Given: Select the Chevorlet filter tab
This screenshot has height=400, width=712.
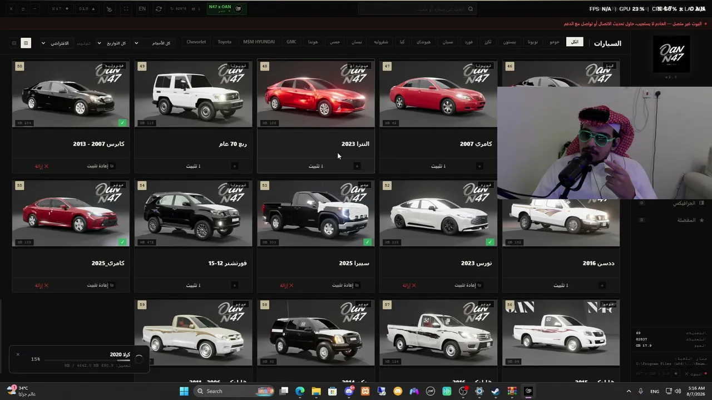Looking at the screenshot, I should pyautogui.click(x=196, y=42).
